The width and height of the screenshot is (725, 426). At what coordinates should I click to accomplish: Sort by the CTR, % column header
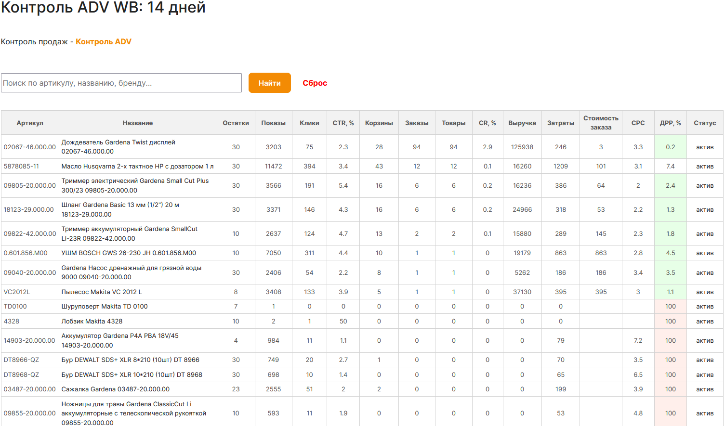[x=343, y=123]
